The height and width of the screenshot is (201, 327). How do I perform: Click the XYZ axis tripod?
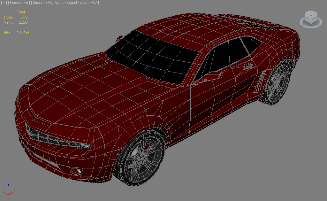[8, 190]
